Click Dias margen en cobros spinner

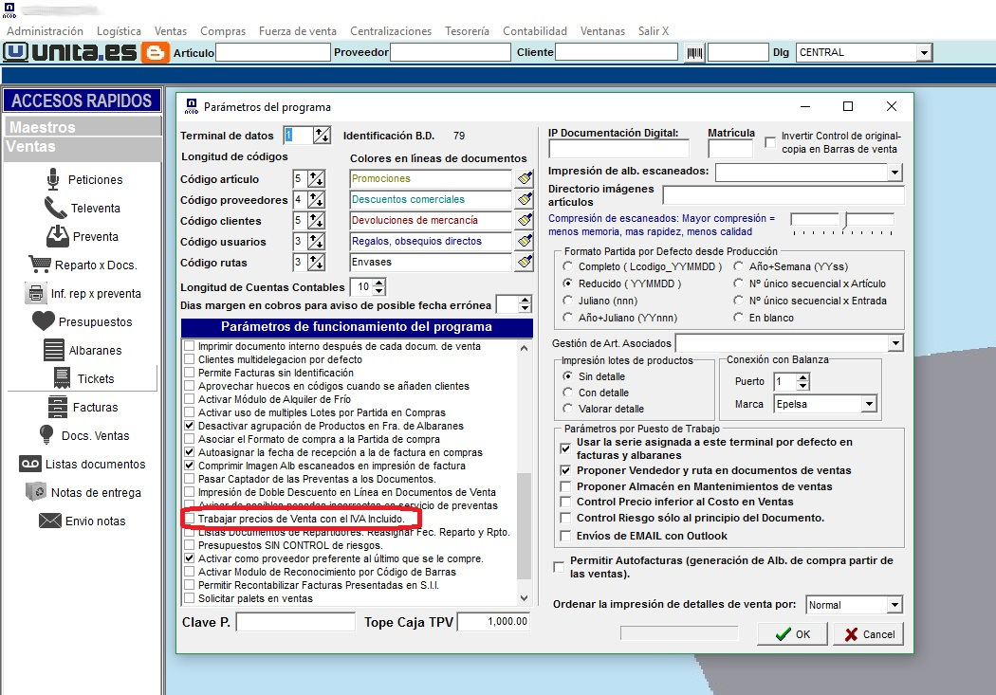[525, 304]
